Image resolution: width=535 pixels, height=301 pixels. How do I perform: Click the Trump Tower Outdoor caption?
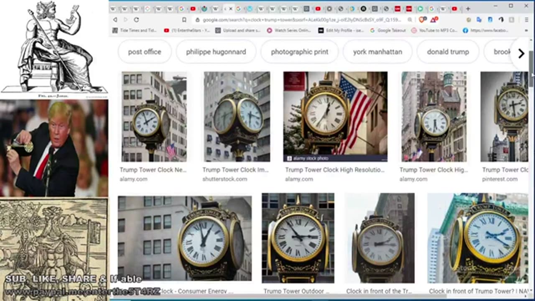[296, 291]
